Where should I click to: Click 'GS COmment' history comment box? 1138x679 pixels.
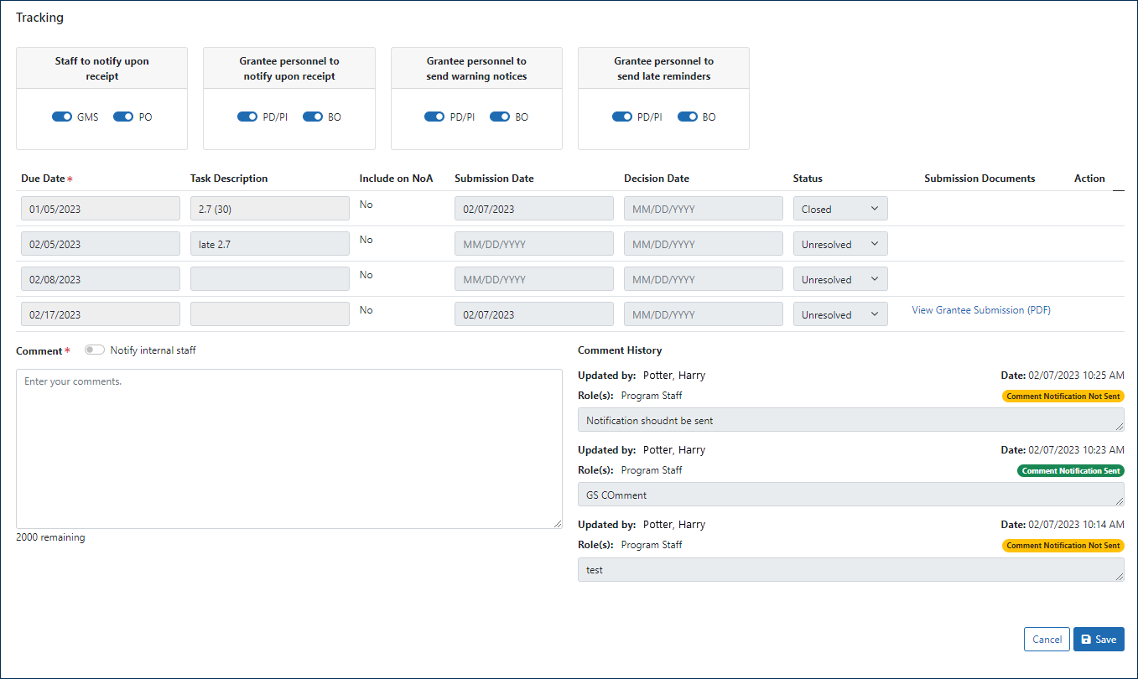point(851,495)
